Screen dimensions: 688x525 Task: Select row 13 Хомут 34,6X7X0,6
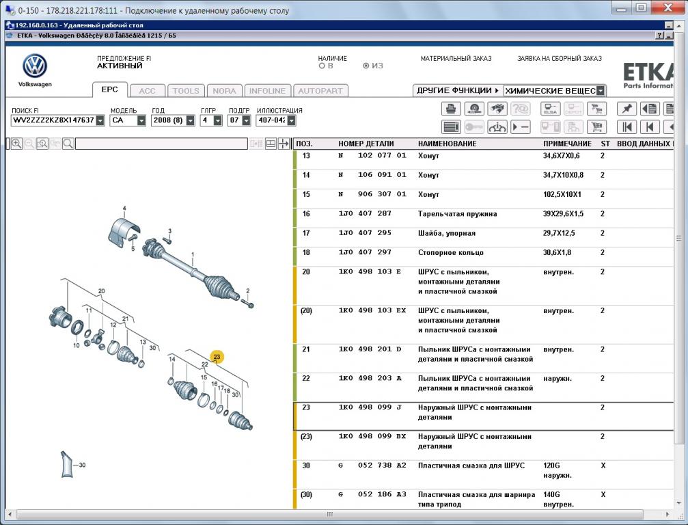pyautogui.click(x=482, y=160)
